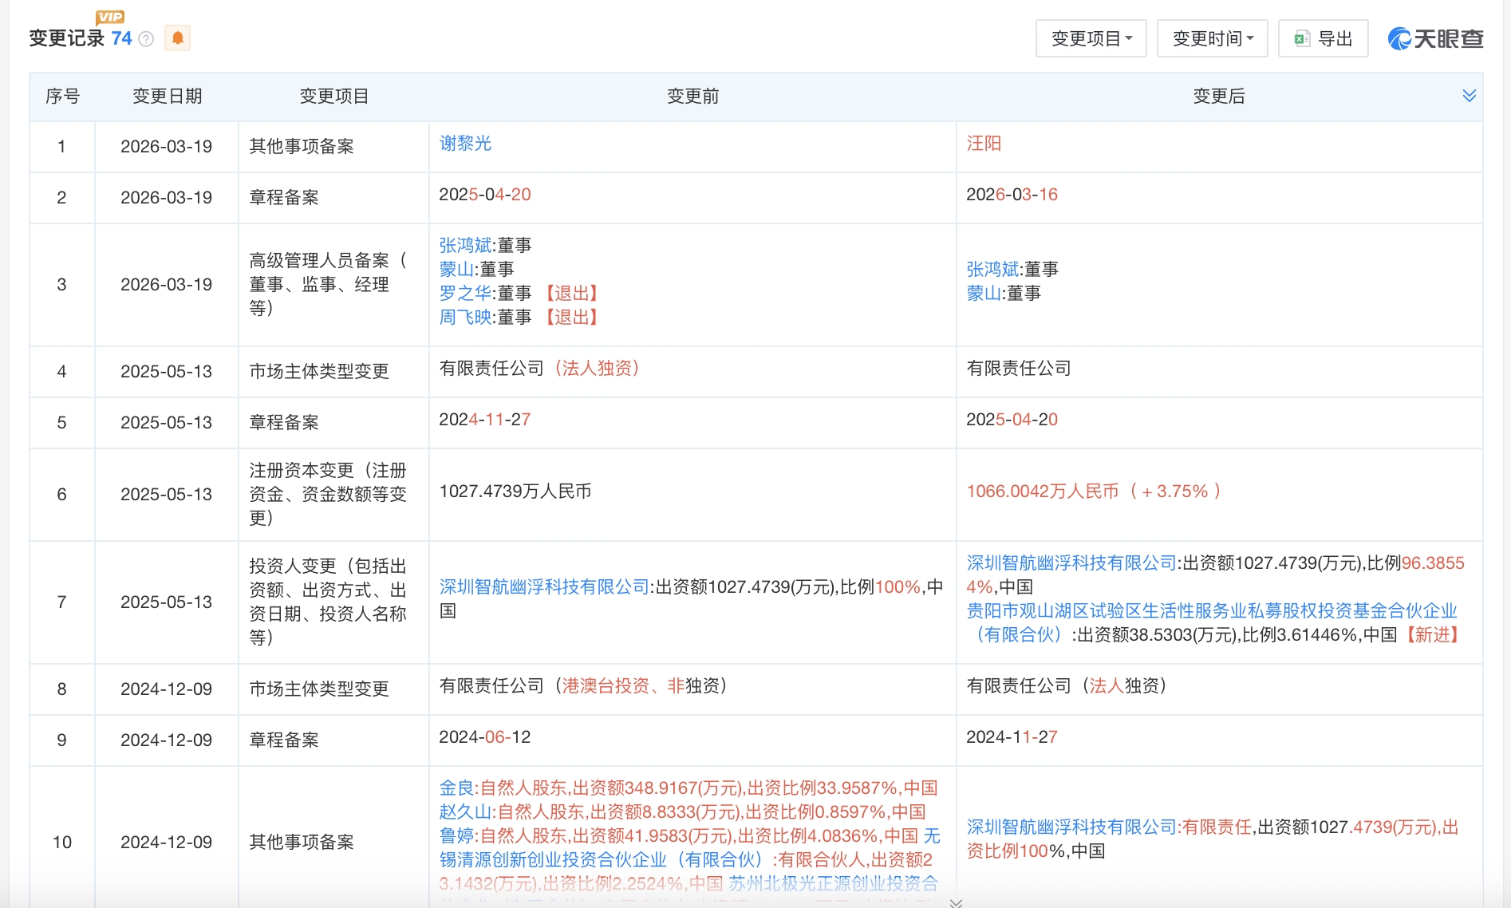1511x908 pixels.
Task: Open the 汪阳 person link
Action: 984,144
